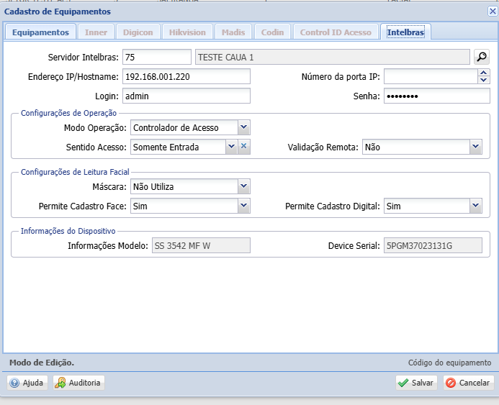Image resolution: width=499 pixels, height=405 pixels.
Task: Open the Validação Remota dropdown
Action: pos(475,147)
